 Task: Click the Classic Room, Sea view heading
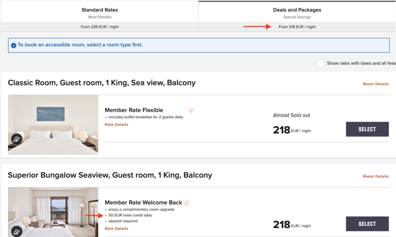[102, 83]
